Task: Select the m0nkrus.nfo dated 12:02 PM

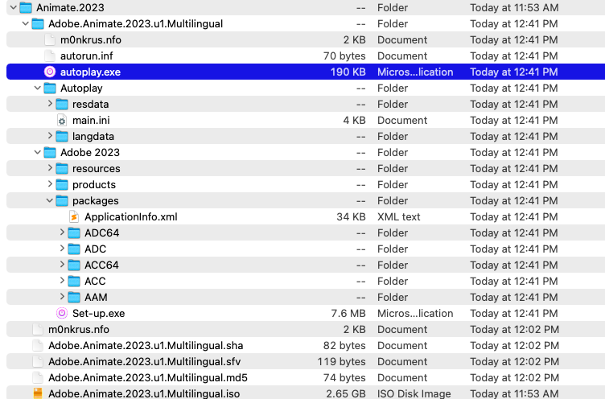Action: [78, 329]
